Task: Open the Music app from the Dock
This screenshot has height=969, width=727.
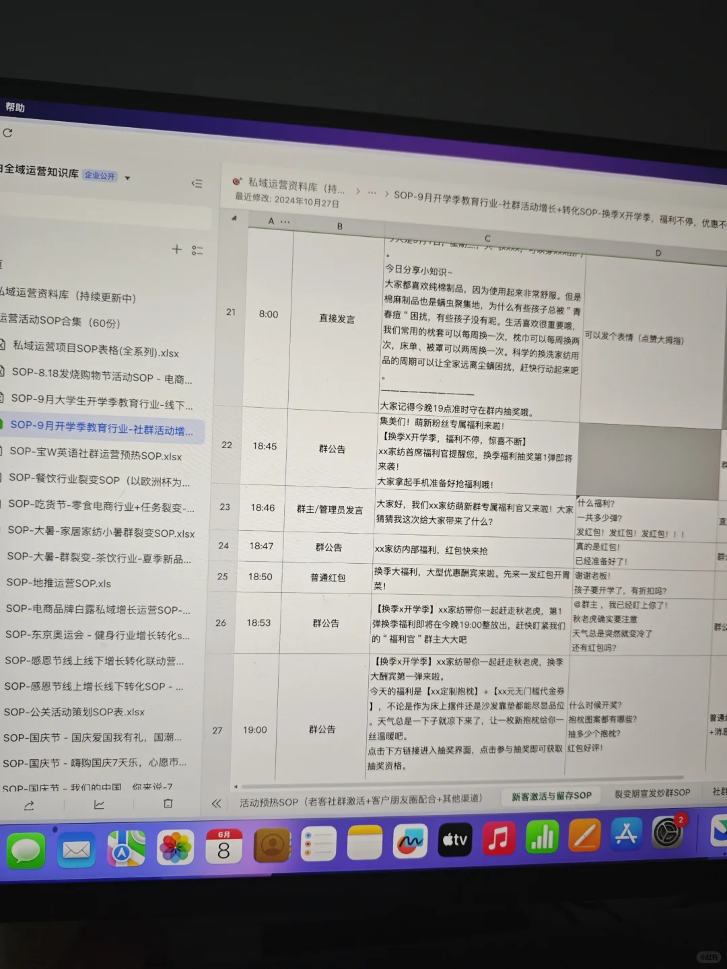Action: [497, 839]
